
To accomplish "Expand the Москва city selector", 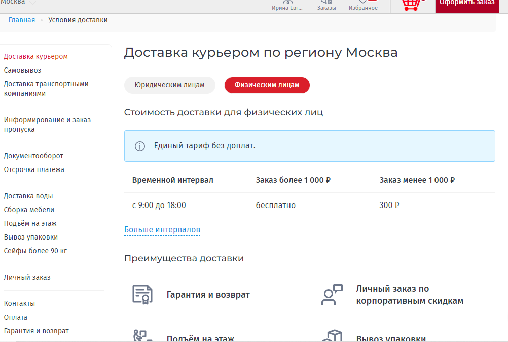I will pos(18,2).
